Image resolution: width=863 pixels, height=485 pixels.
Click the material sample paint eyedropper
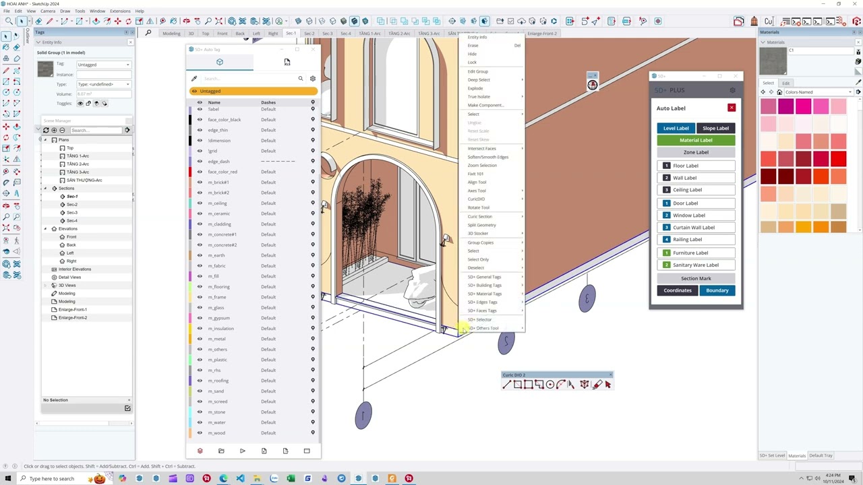click(x=858, y=82)
